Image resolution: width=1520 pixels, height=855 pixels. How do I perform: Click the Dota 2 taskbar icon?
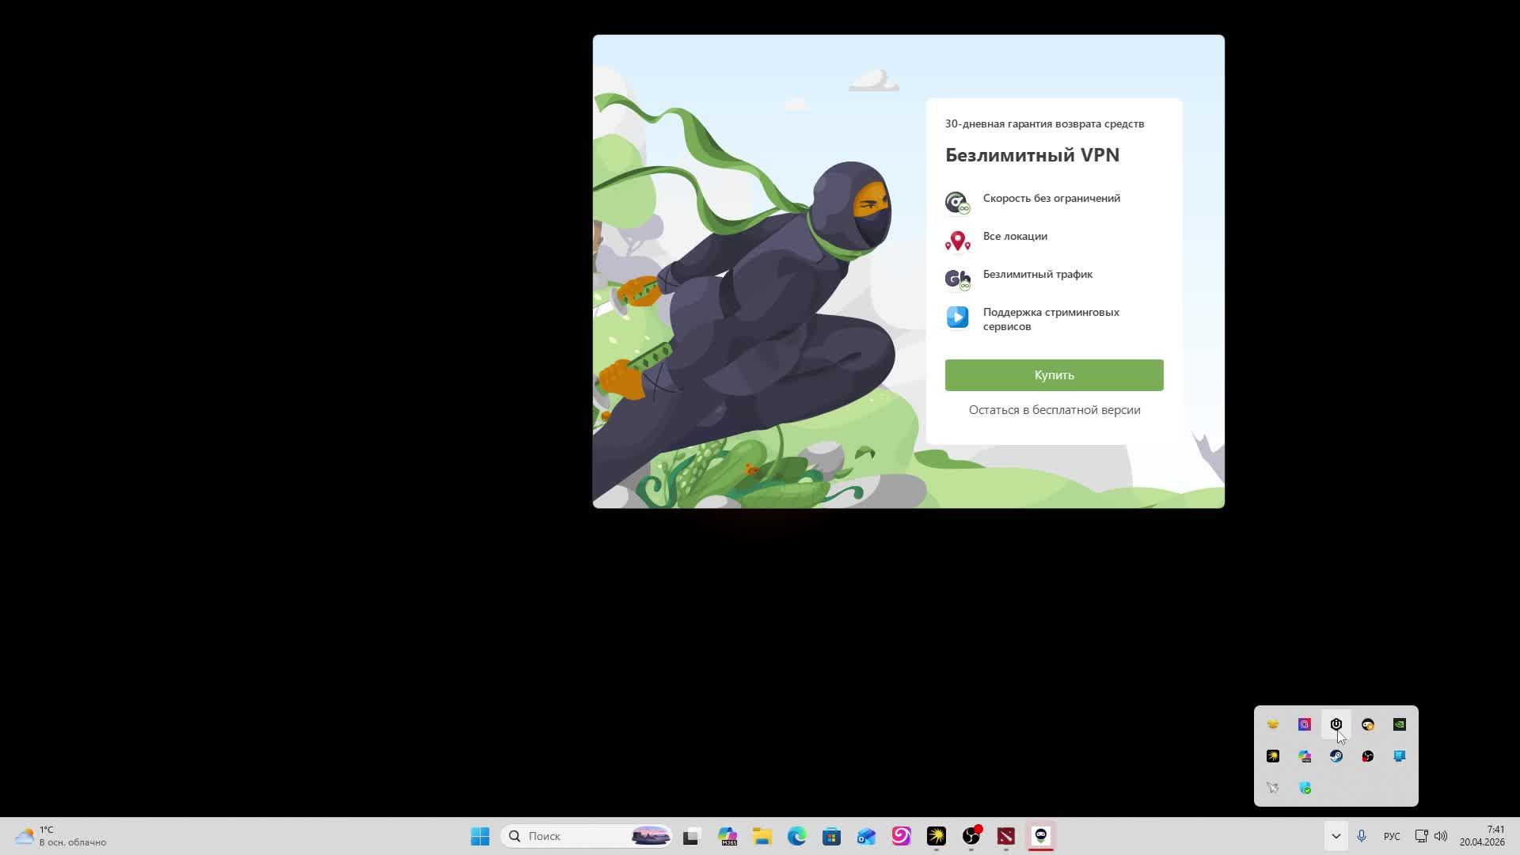point(1005,836)
